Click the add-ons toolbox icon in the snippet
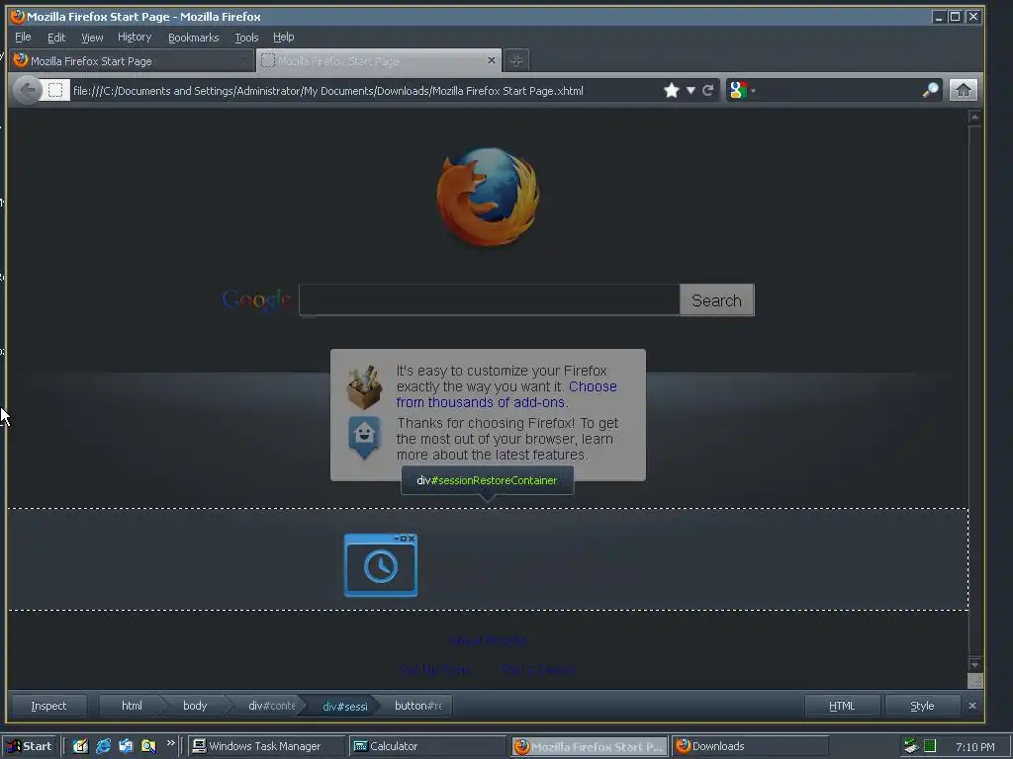This screenshot has width=1013, height=759. 364,386
